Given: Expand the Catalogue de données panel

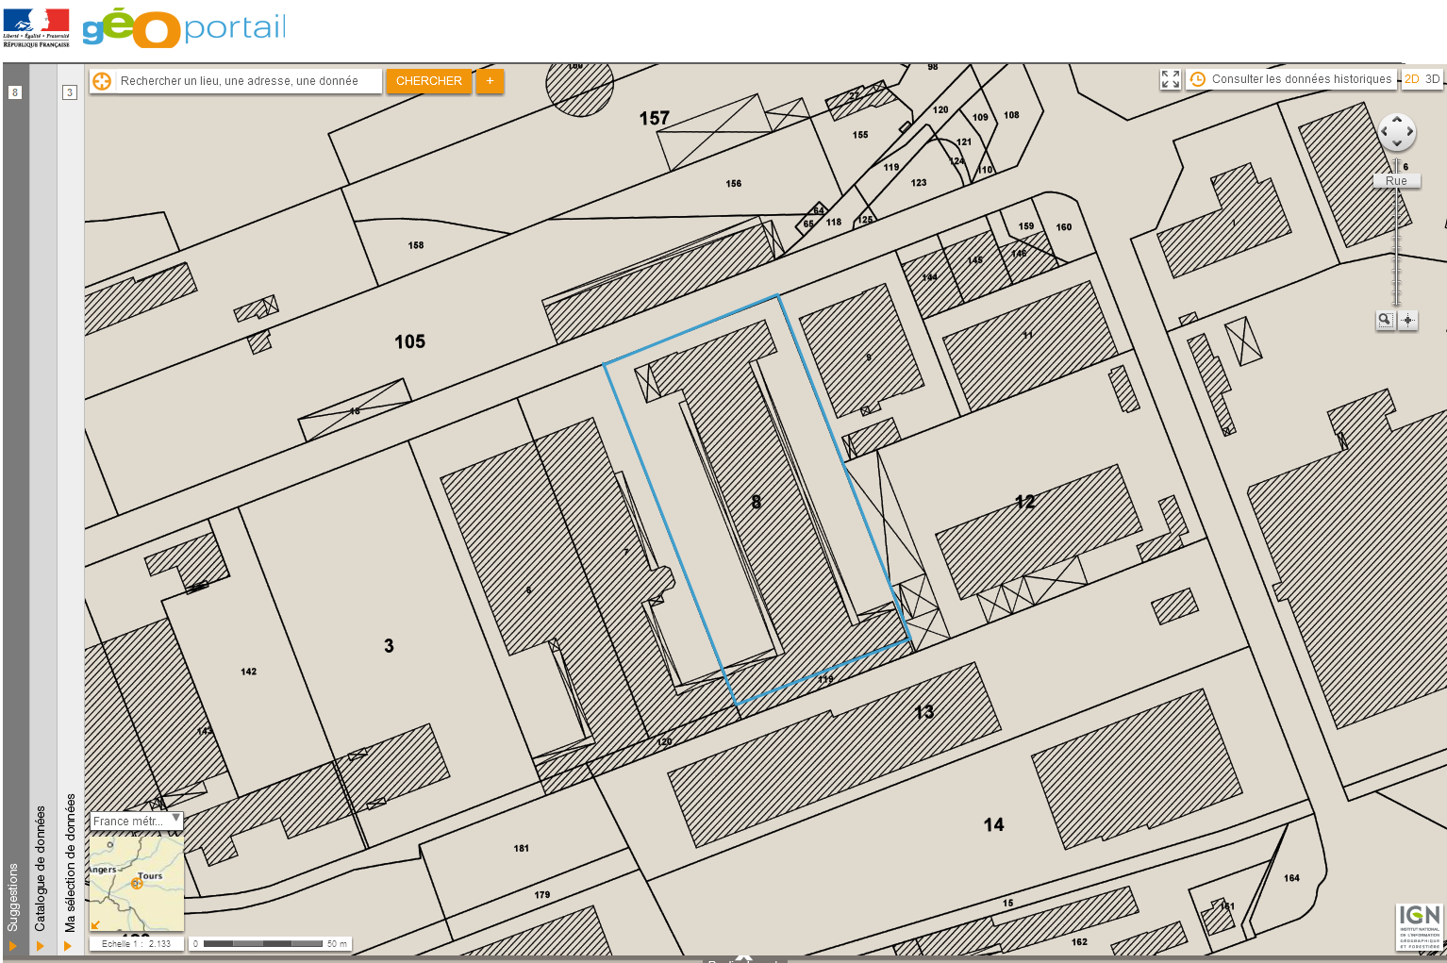Looking at the screenshot, I should (41, 945).
